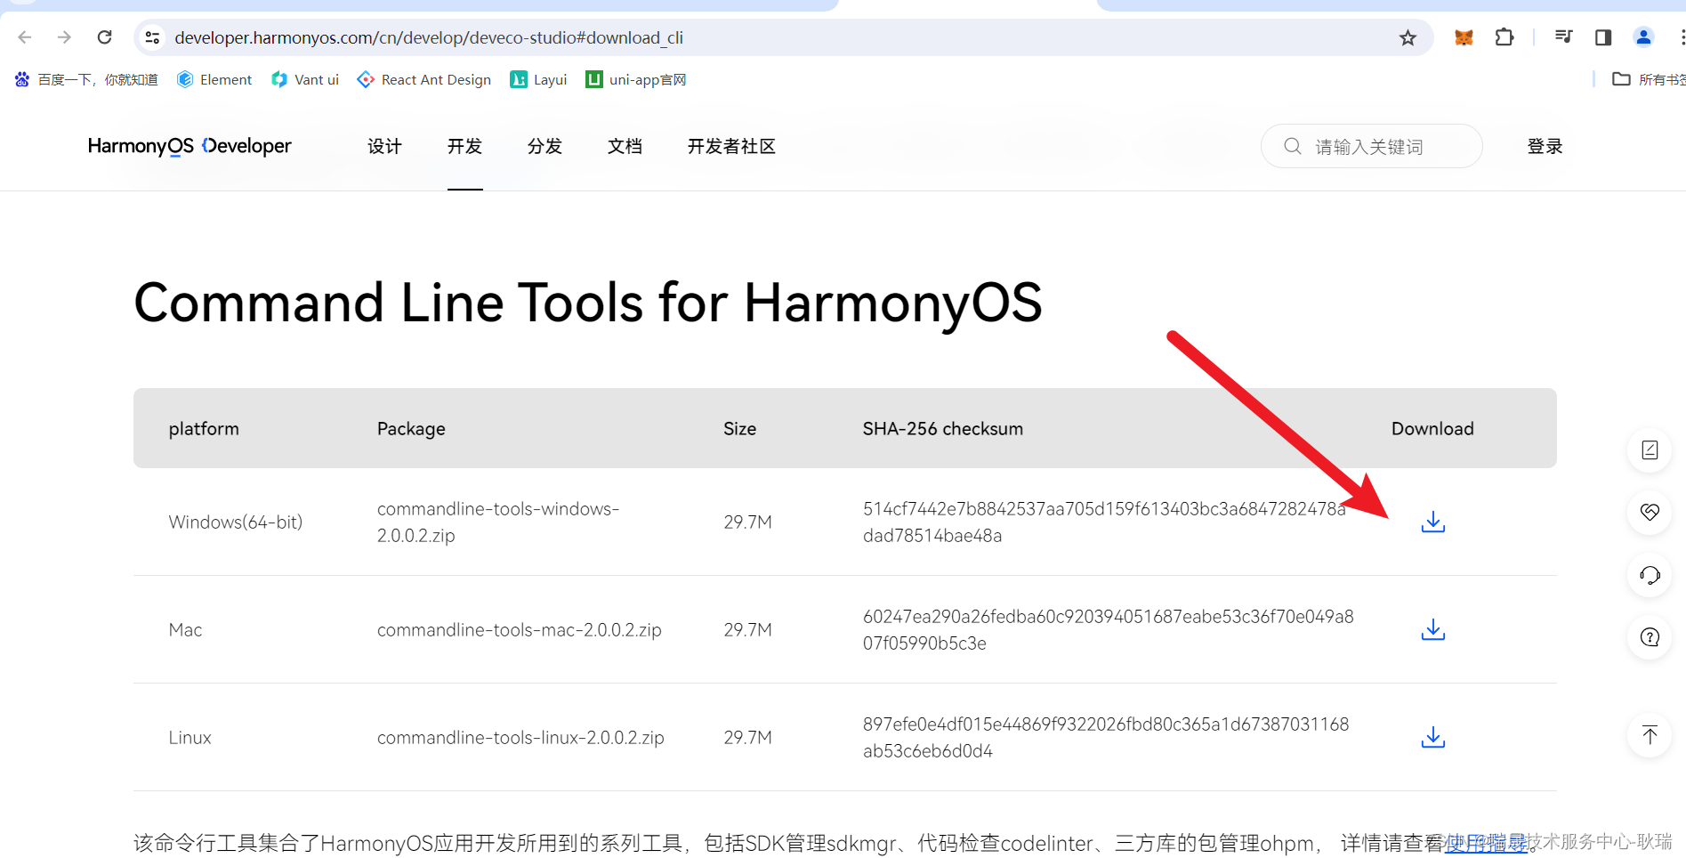Open the 文档 navigation menu
Image resolution: width=1686 pixels, height=858 pixels.
(x=625, y=146)
